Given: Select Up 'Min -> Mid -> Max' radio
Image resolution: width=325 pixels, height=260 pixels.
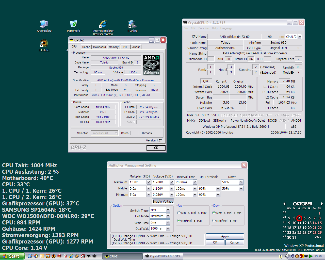Looking at the screenshot, I should (179, 213).
